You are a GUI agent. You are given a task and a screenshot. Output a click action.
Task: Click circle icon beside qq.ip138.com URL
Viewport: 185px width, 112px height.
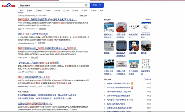(x=37, y=29)
